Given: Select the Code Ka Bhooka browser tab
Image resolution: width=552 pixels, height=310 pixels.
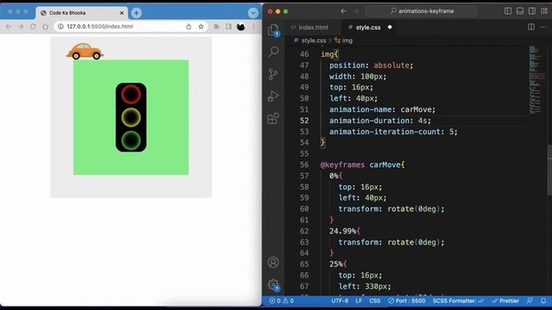Looking at the screenshot, I should [x=82, y=13].
